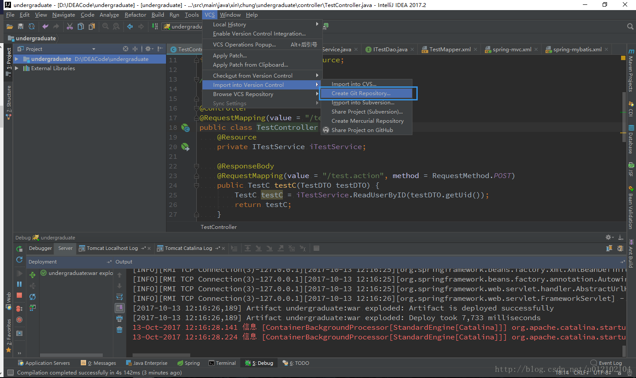This screenshot has height=378, width=636.
Task: Click the Deployment list horizontal scrollbar
Action: point(71,355)
